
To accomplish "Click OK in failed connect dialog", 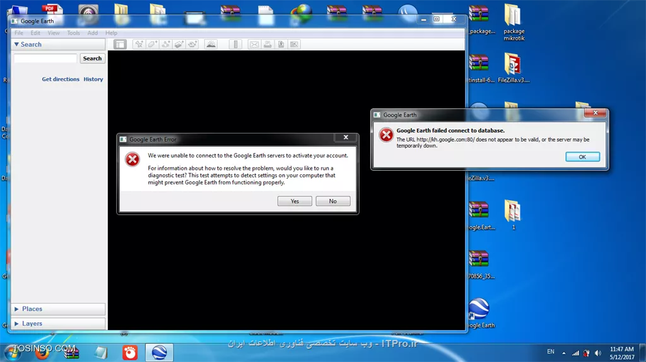I will tap(582, 157).
